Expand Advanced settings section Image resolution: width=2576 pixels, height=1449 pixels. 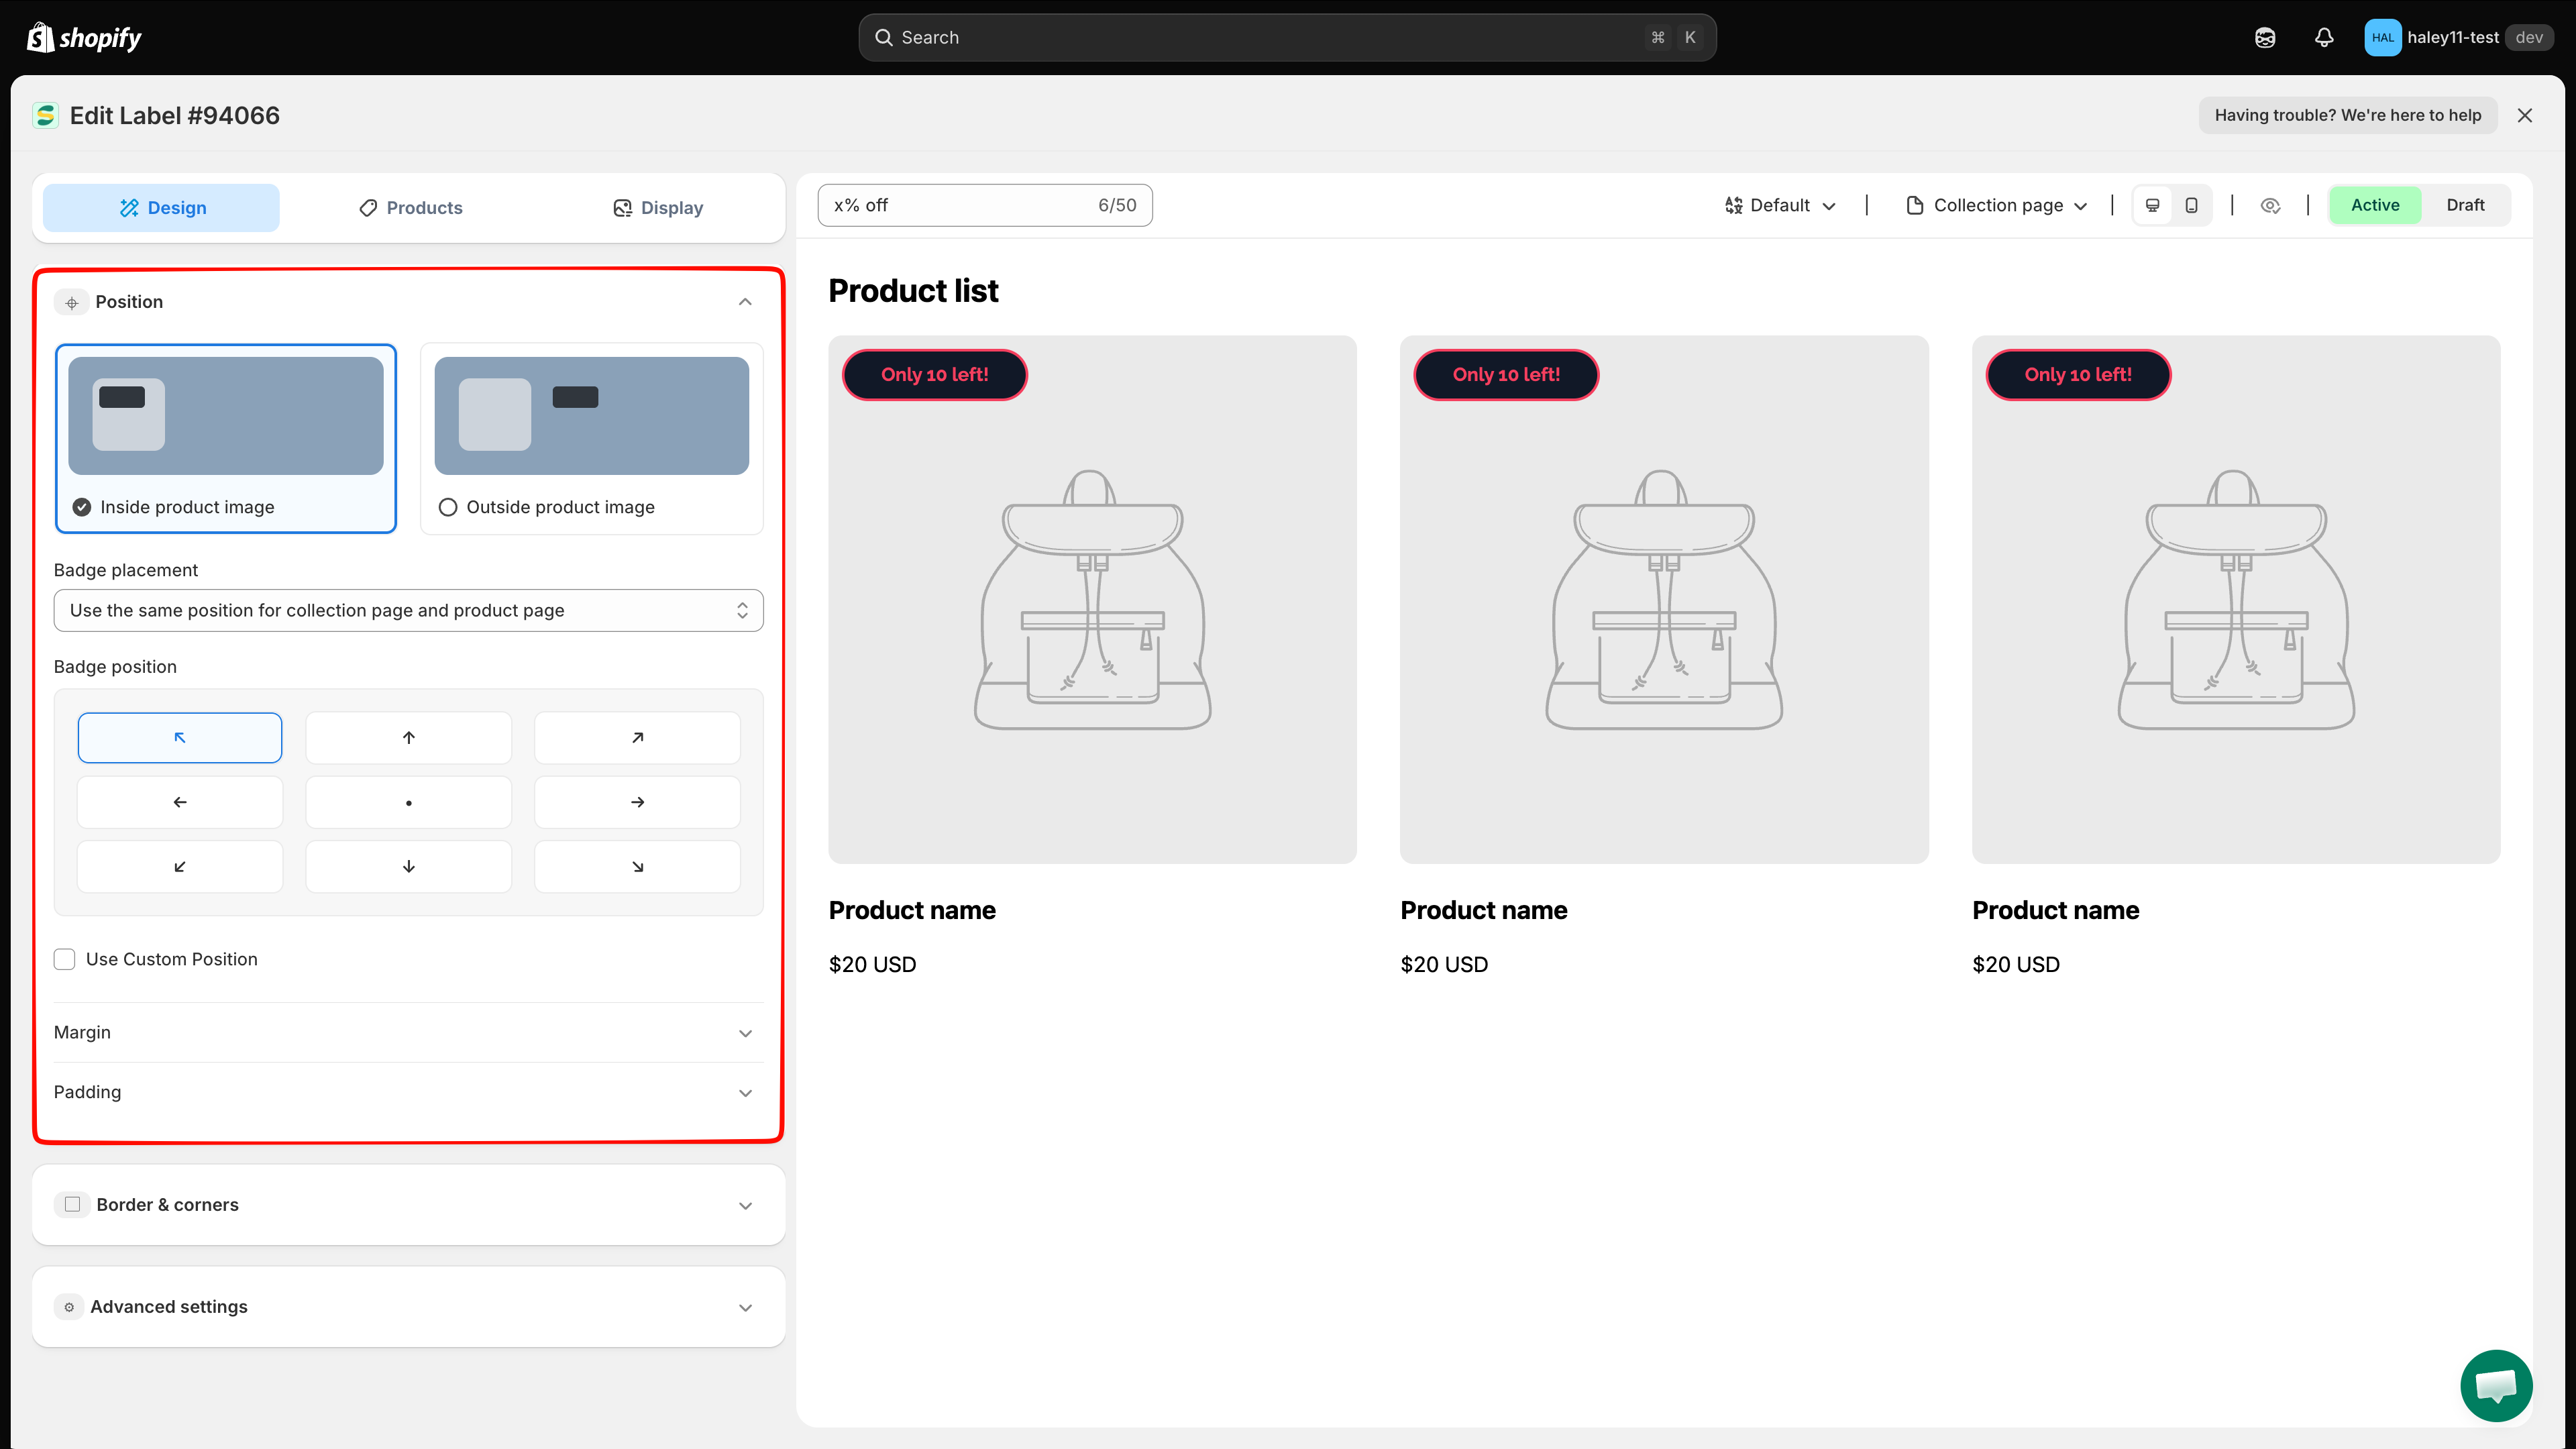408,1307
